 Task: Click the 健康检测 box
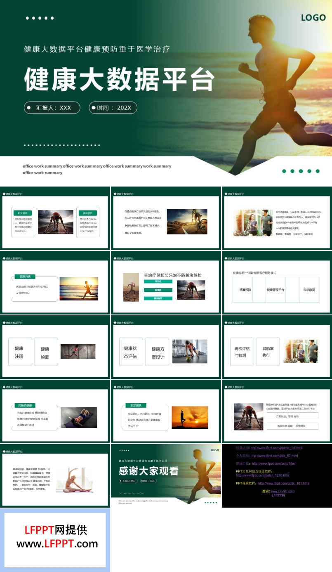(x=45, y=352)
